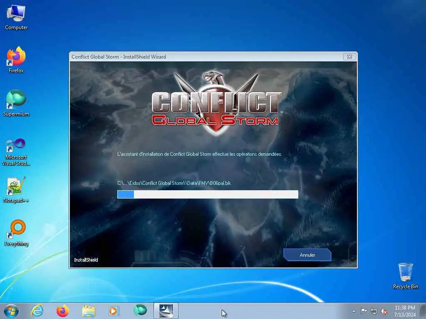The width and height of the screenshot is (426, 319).
Task: Open the Windows Start menu
Action: click(x=11, y=311)
